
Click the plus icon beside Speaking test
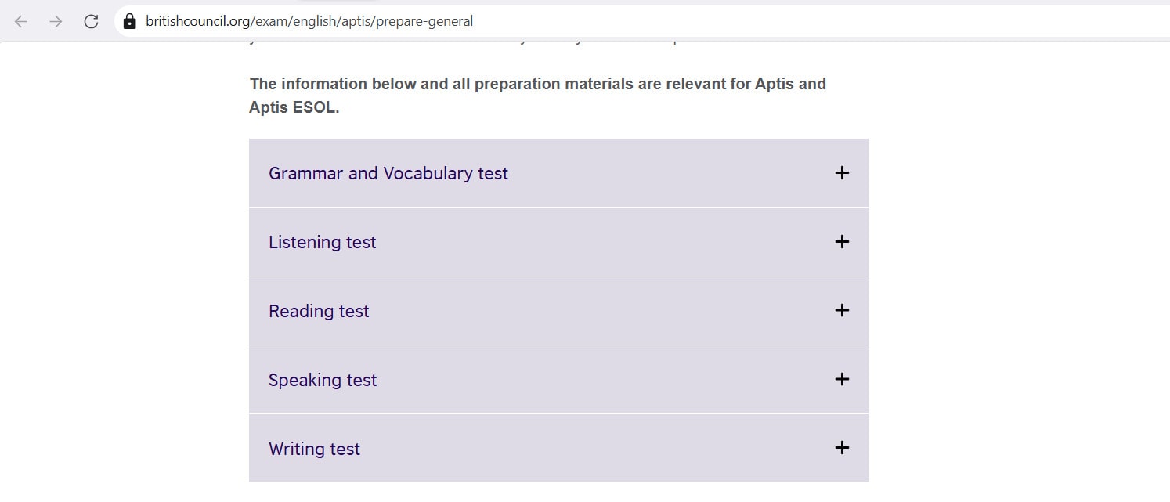click(x=842, y=380)
